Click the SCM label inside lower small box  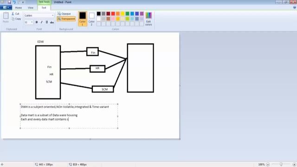104,89
